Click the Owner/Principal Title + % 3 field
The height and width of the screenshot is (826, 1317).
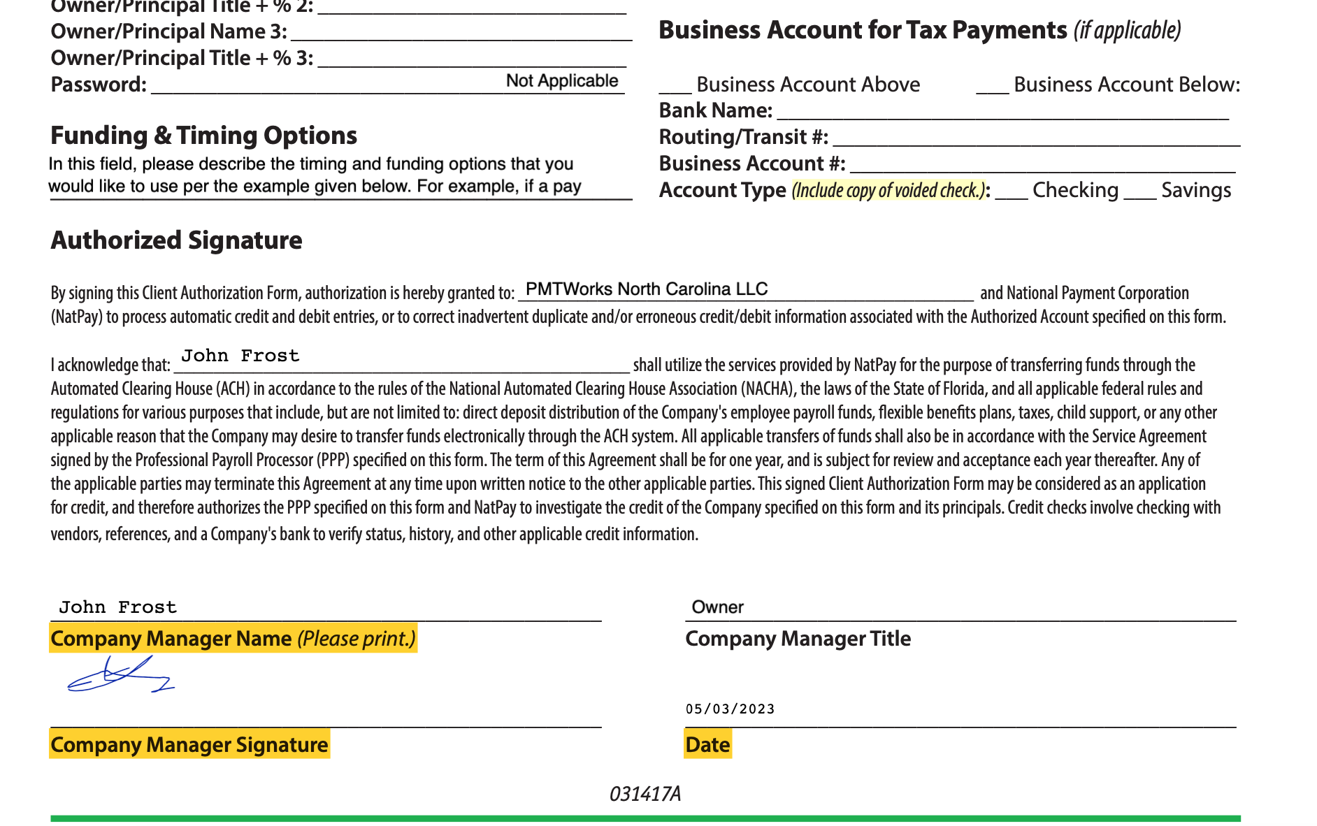pos(472,59)
